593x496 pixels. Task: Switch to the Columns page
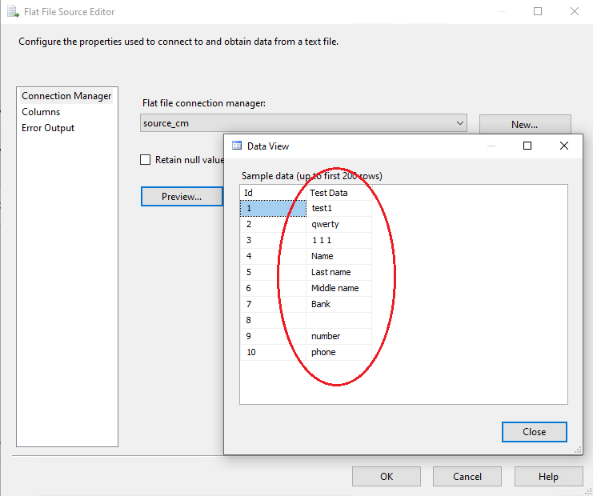point(41,112)
